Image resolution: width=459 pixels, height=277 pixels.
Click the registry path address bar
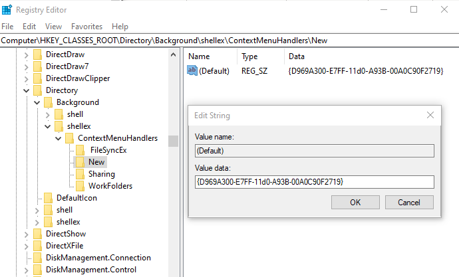coord(230,41)
